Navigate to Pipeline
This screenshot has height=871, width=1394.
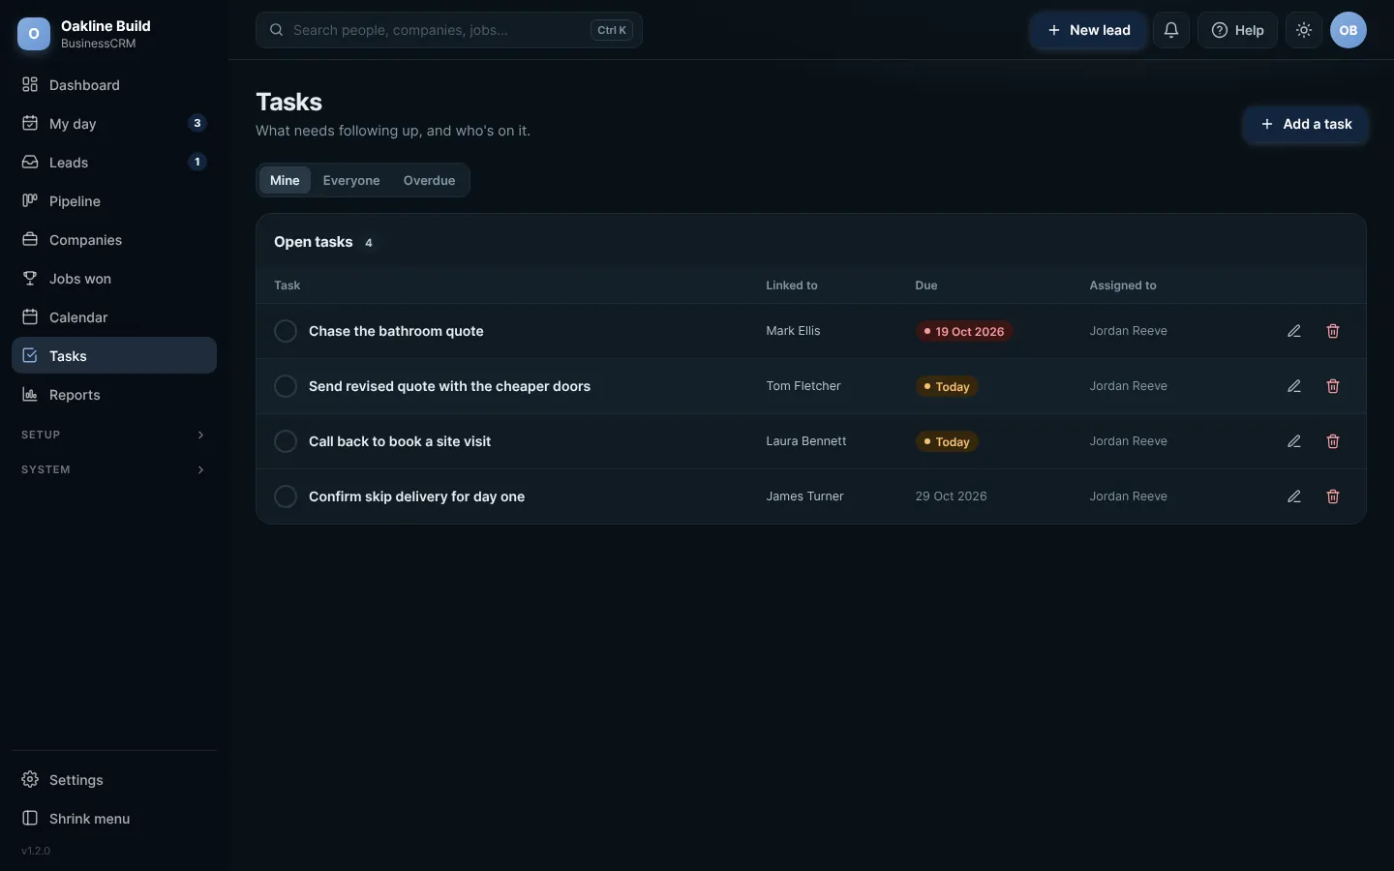(x=114, y=201)
